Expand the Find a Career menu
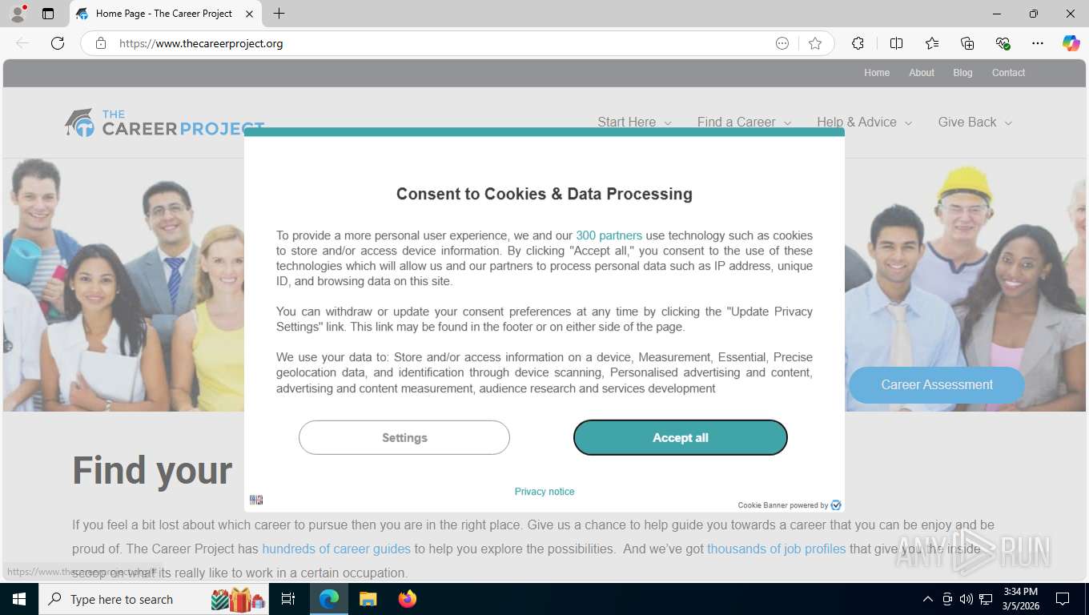 point(744,122)
